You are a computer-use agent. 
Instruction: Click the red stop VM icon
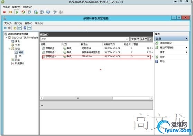coord(4,12)
